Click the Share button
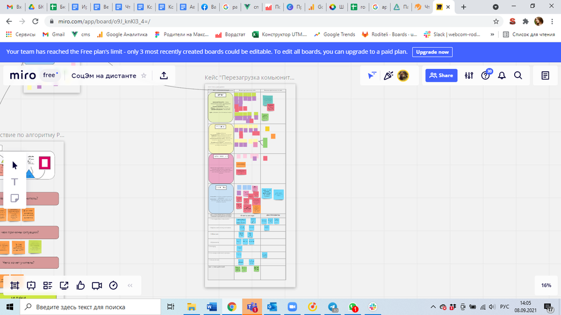This screenshot has height=315, width=561. tap(441, 75)
